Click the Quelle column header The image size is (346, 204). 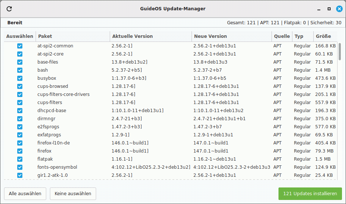[281, 36]
